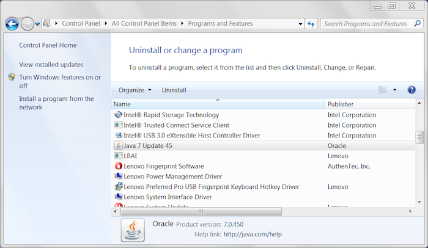The image size is (428, 248).
Task: Click Intel Rapid Storage Technology icon
Action: coord(118,115)
